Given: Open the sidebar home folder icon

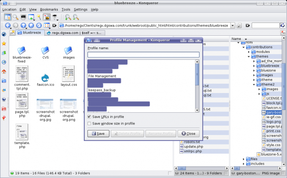Looking at the screenshot, I should coord(4,72).
